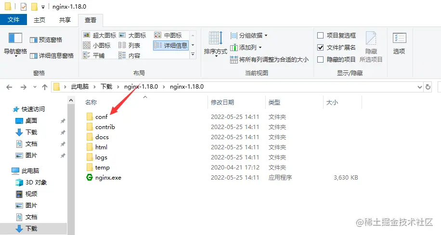Switch to Small icons layout
441x235 pixels.
[x=97, y=45]
